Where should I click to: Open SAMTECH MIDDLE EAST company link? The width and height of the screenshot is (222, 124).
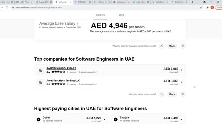[x=61, y=68]
